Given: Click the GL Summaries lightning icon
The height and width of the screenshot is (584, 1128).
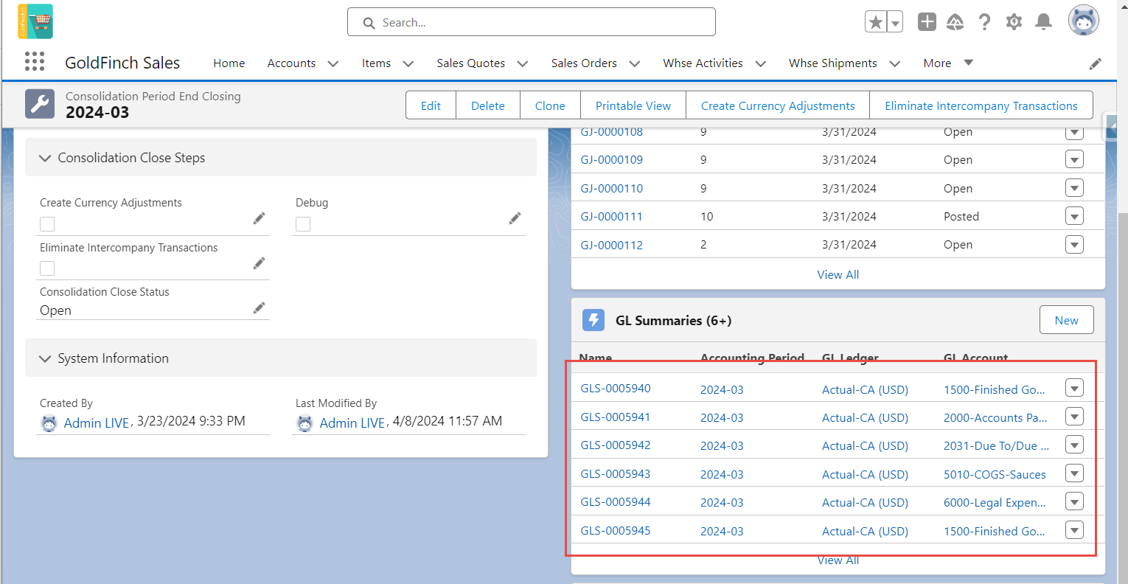Looking at the screenshot, I should click(593, 320).
